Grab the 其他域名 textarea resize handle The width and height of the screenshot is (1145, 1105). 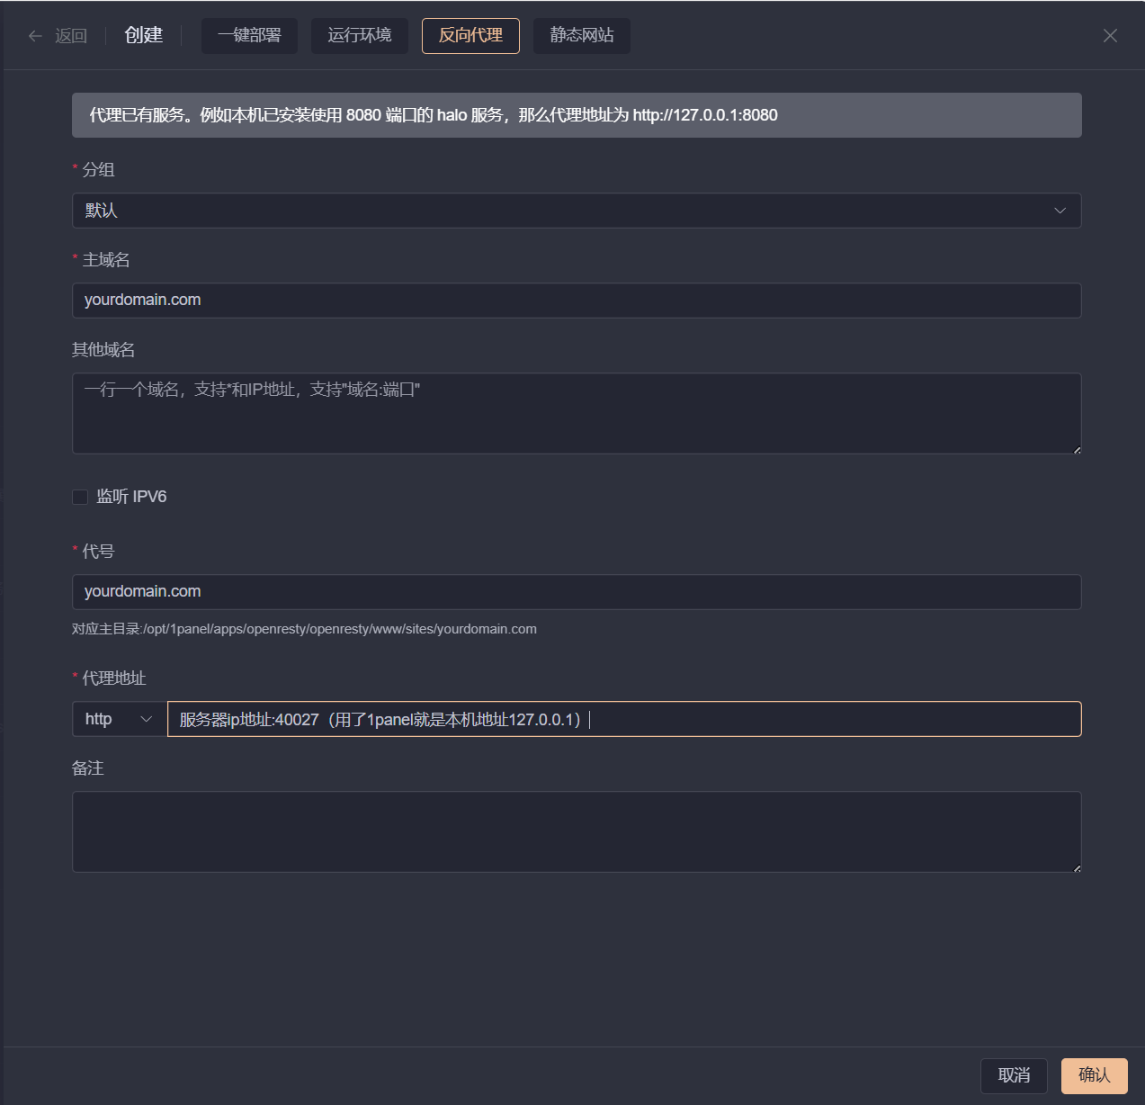1076,449
